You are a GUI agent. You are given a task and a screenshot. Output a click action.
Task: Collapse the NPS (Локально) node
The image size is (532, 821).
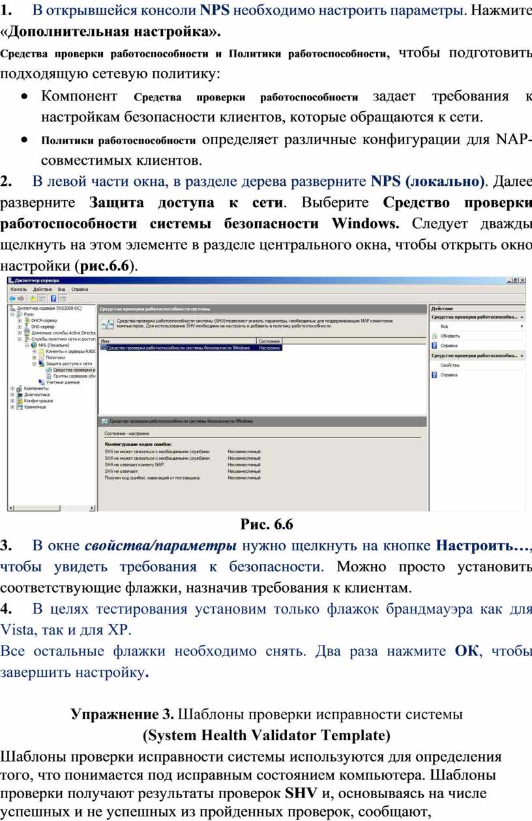pos(27,345)
